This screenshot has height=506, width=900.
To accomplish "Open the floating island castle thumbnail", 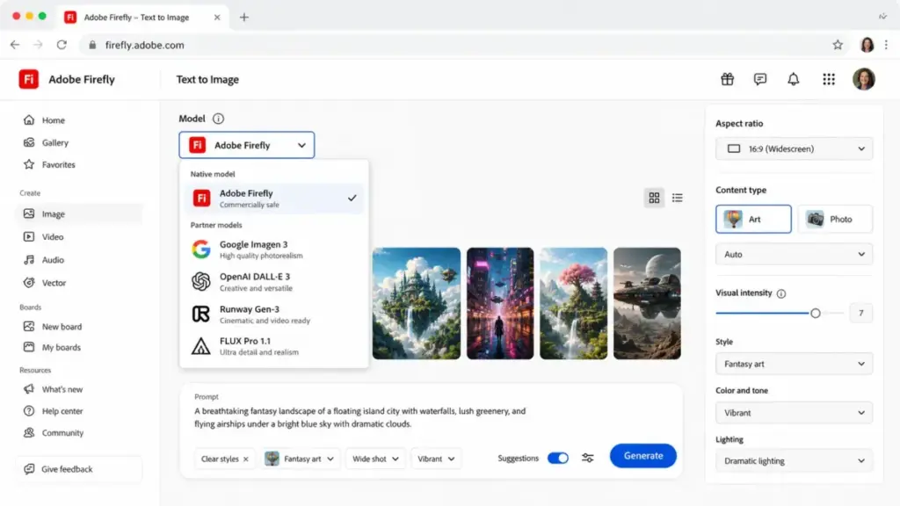I will (416, 303).
